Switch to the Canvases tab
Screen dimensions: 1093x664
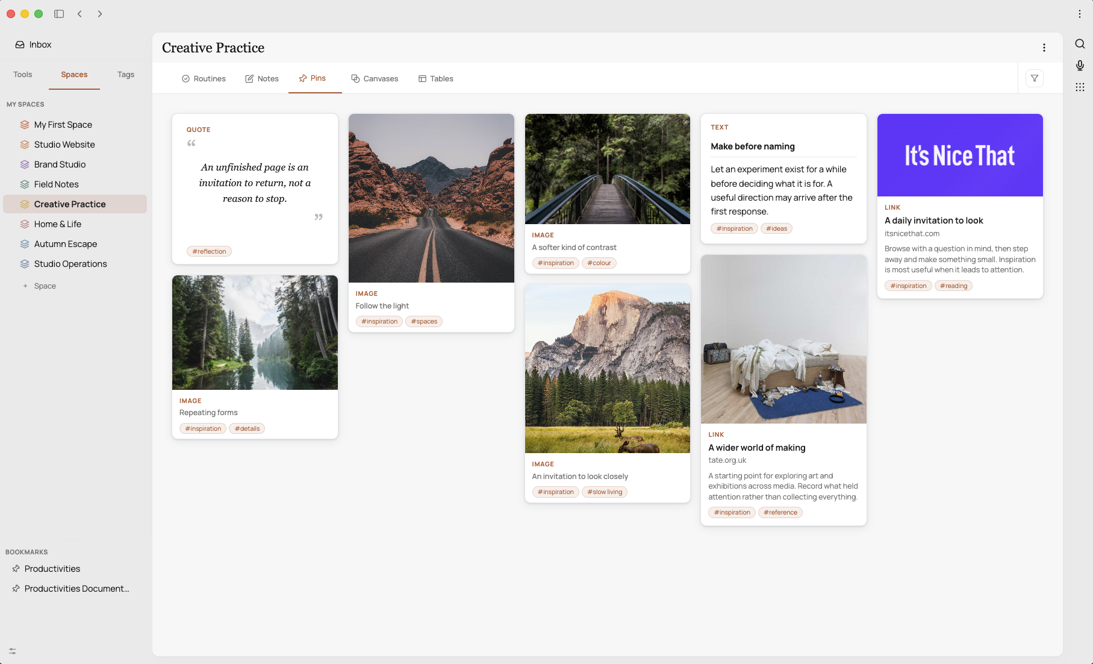(x=375, y=78)
